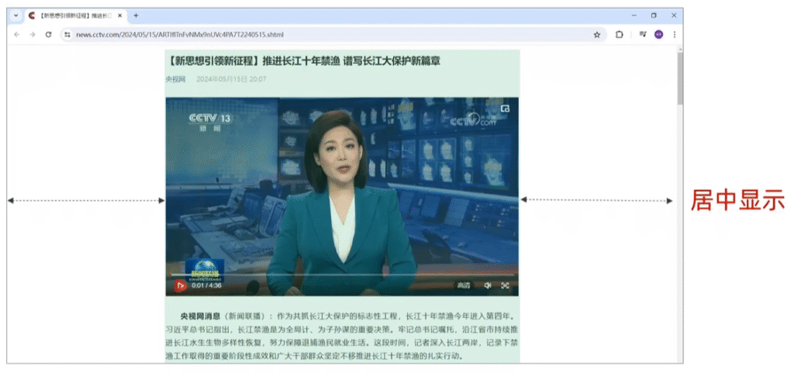Open the media control icon in toolbar
The width and height of the screenshot is (794, 373).
[x=643, y=35]
